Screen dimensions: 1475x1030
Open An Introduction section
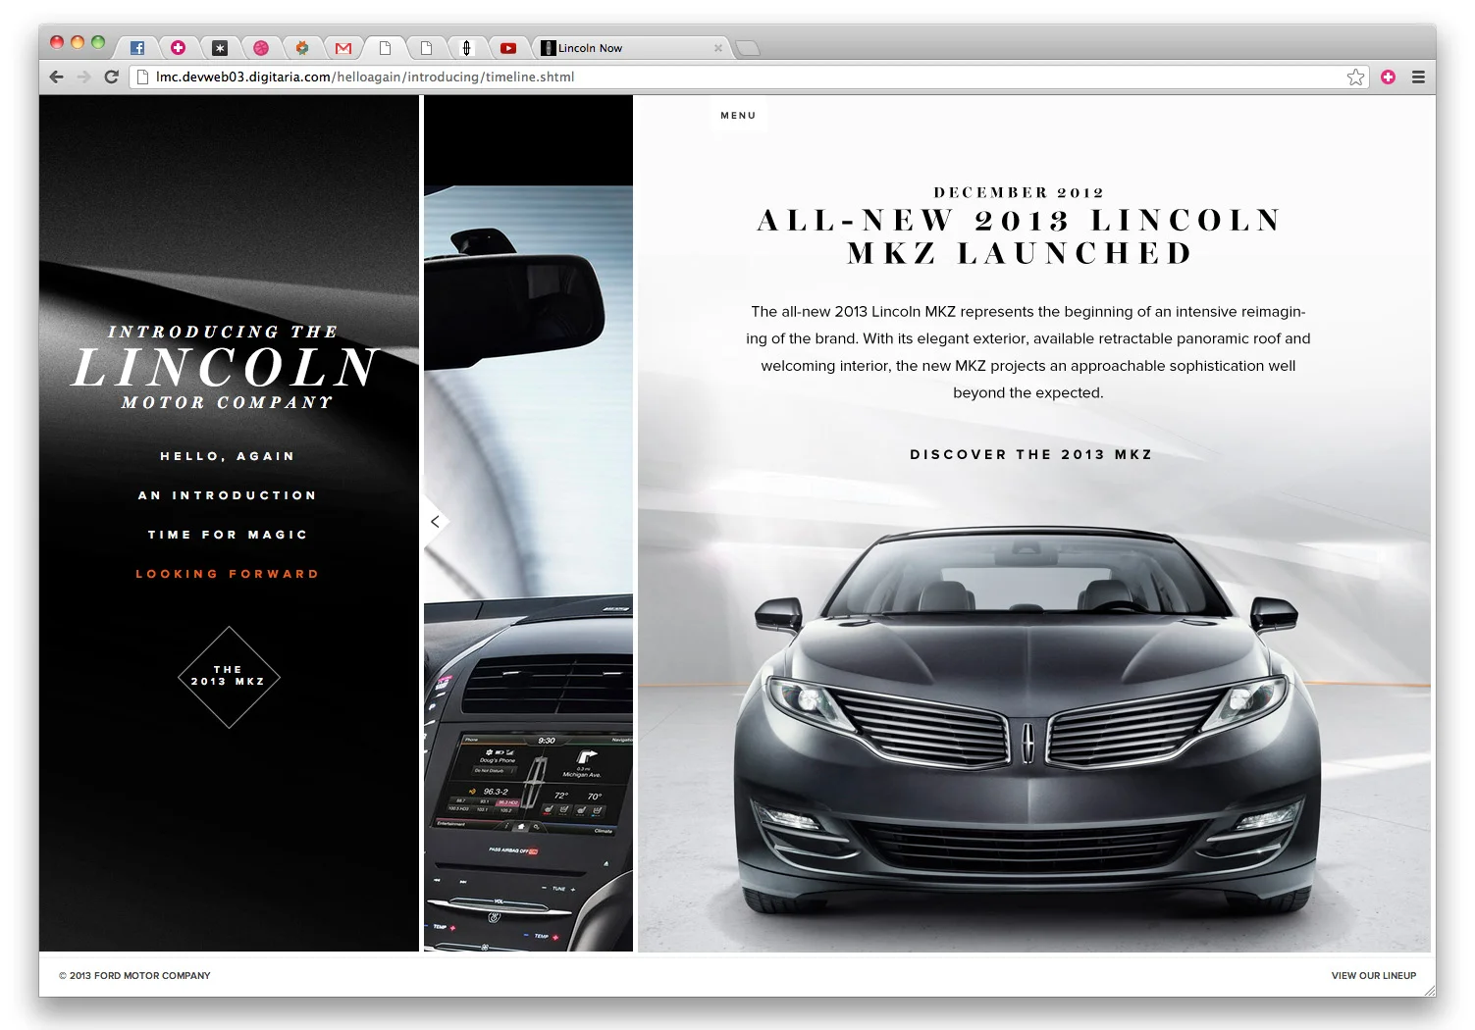228,495
